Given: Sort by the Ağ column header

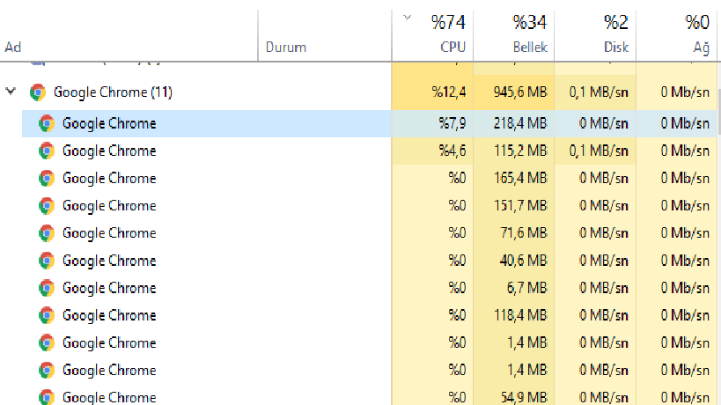Looking at the screenshot, I should coord(677,35).
